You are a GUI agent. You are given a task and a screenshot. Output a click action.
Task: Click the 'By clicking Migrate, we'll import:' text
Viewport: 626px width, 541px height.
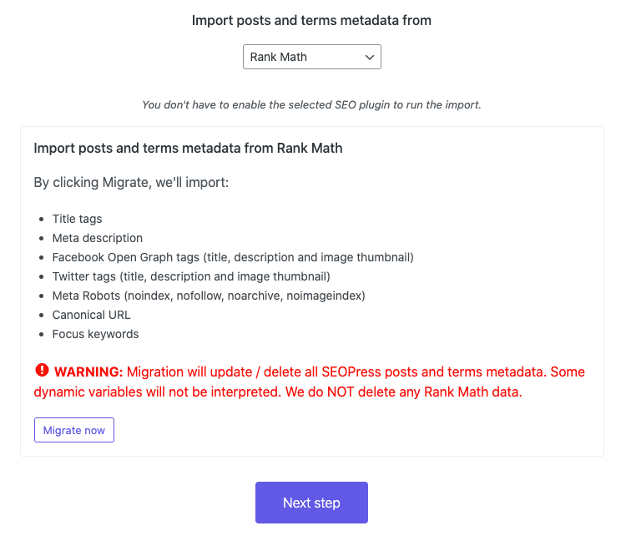point(131,182)
